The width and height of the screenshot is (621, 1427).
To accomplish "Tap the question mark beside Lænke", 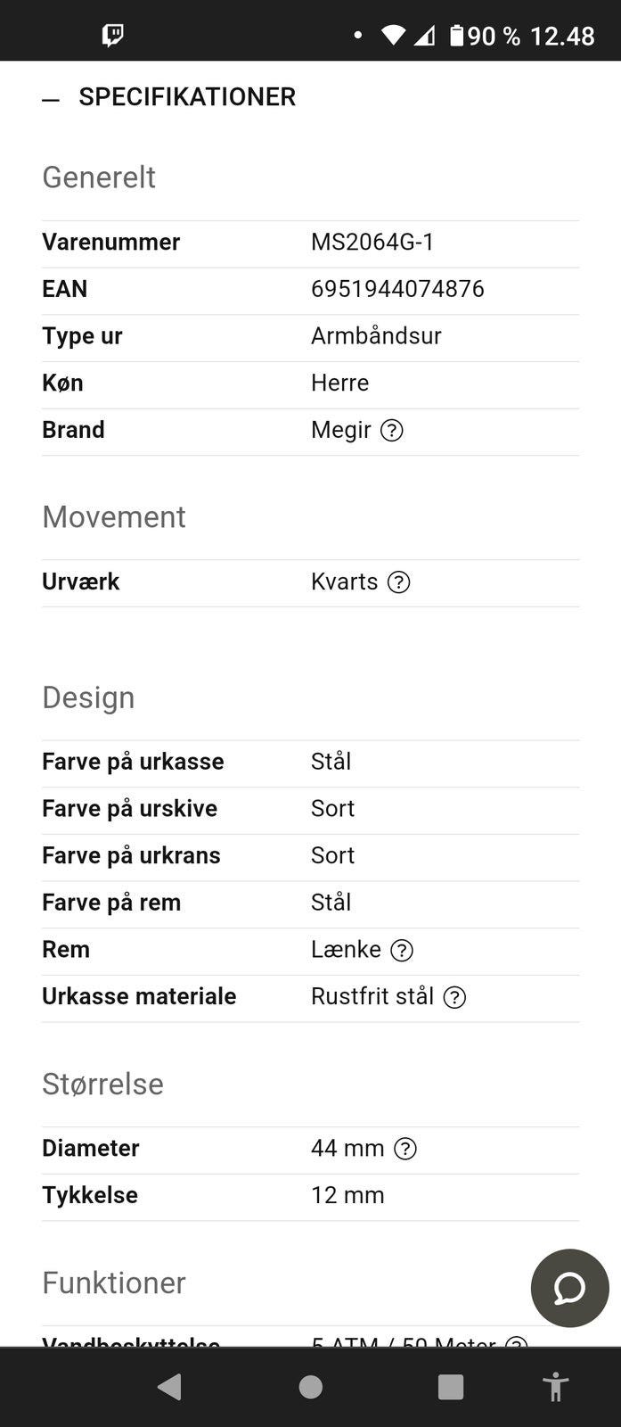I will 402,951.
